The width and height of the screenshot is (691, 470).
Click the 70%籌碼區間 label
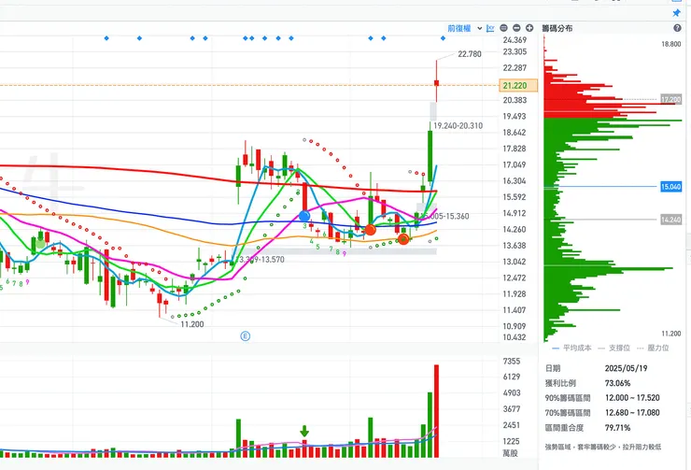pyautogui.click(x=568, y=413)
